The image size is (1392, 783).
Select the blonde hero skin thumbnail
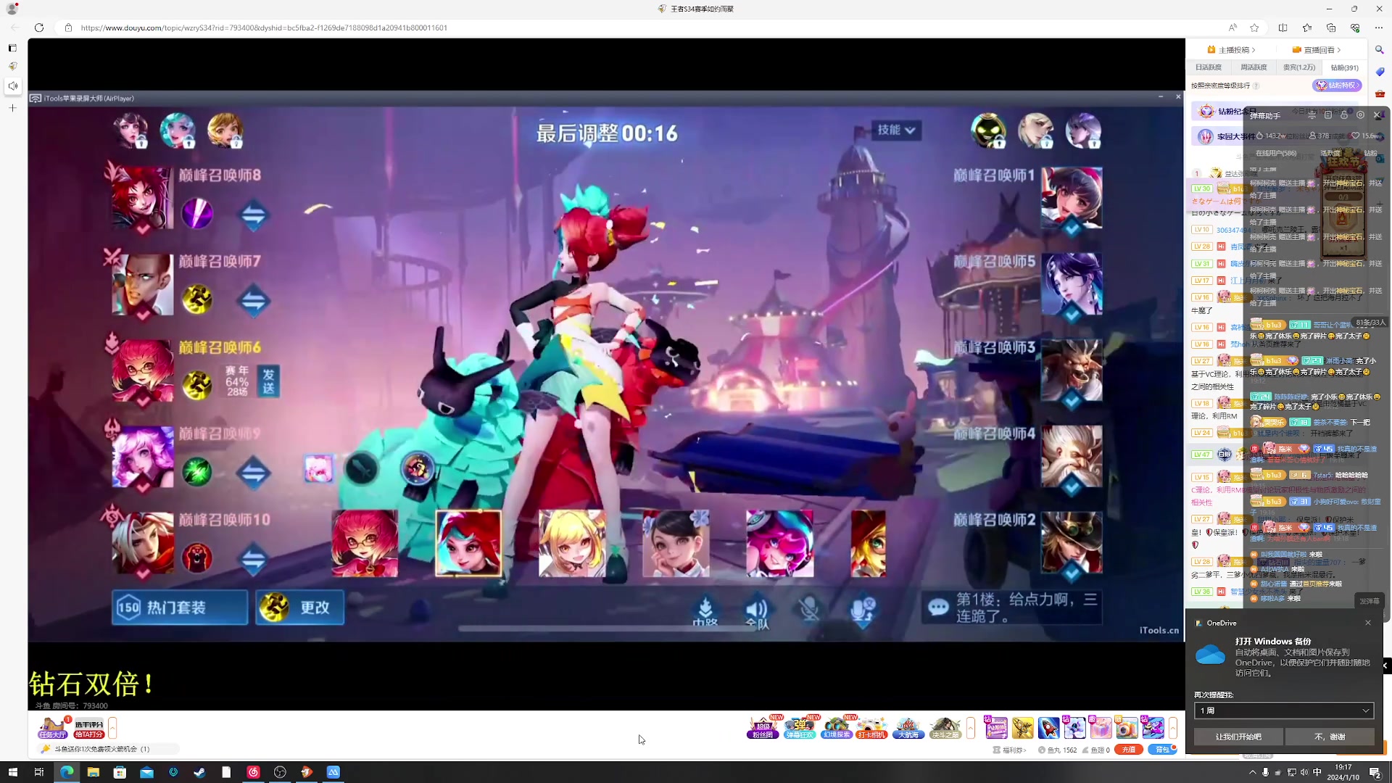(x=572, y=544)
